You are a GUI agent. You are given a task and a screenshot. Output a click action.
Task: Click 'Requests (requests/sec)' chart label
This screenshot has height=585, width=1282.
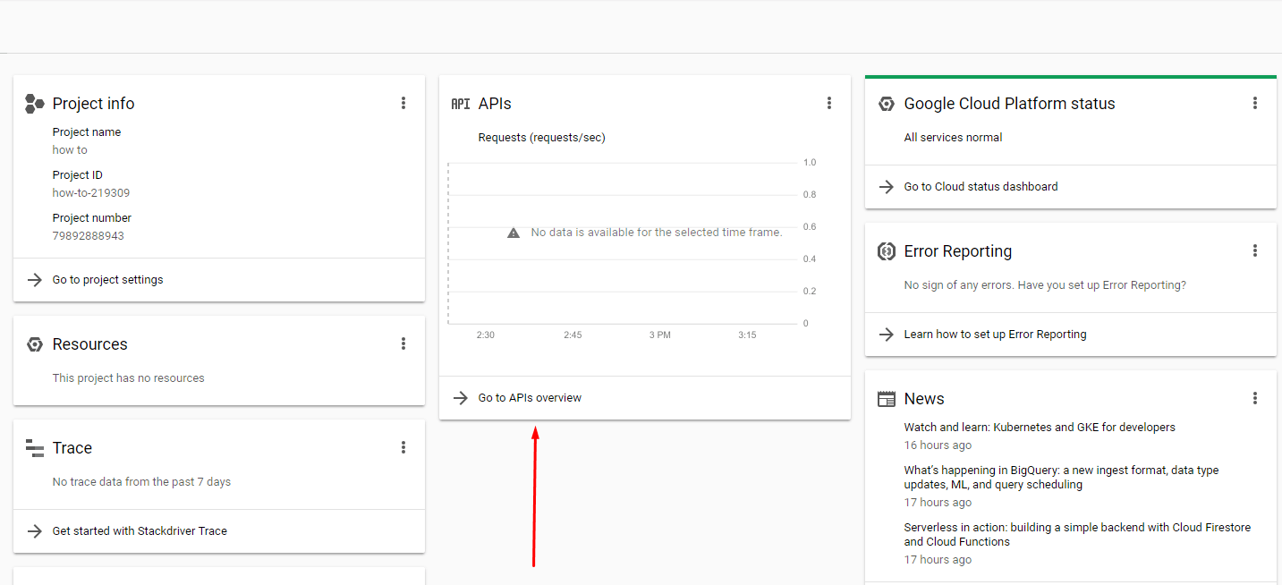[x=541, y=138]
